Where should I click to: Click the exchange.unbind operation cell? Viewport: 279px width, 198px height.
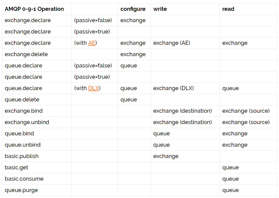coord(27,122)
